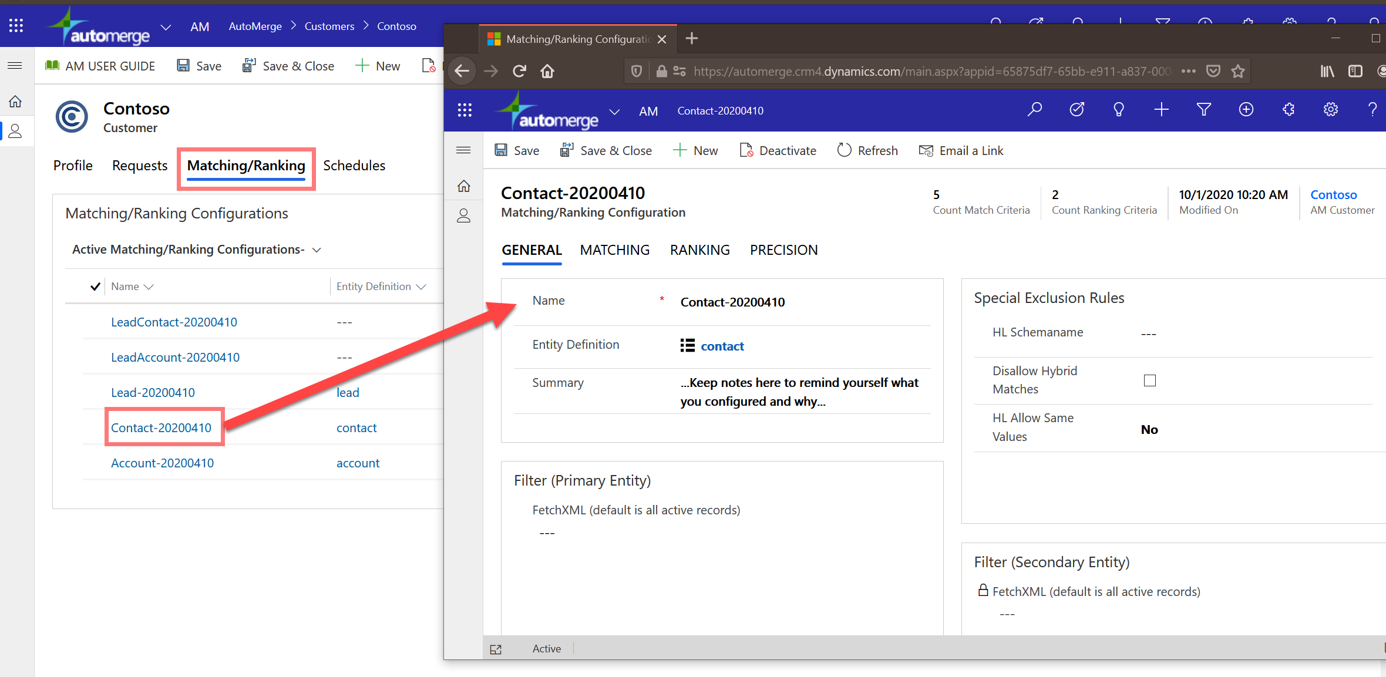
Task: Click the person icon in form sidebar
Action: pyautogui.click(x=464, y=216)
